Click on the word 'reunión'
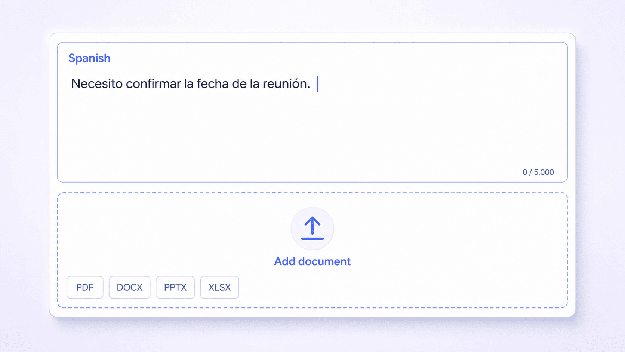Viewport: 625px width, 352px height. [x=285, y=83]
